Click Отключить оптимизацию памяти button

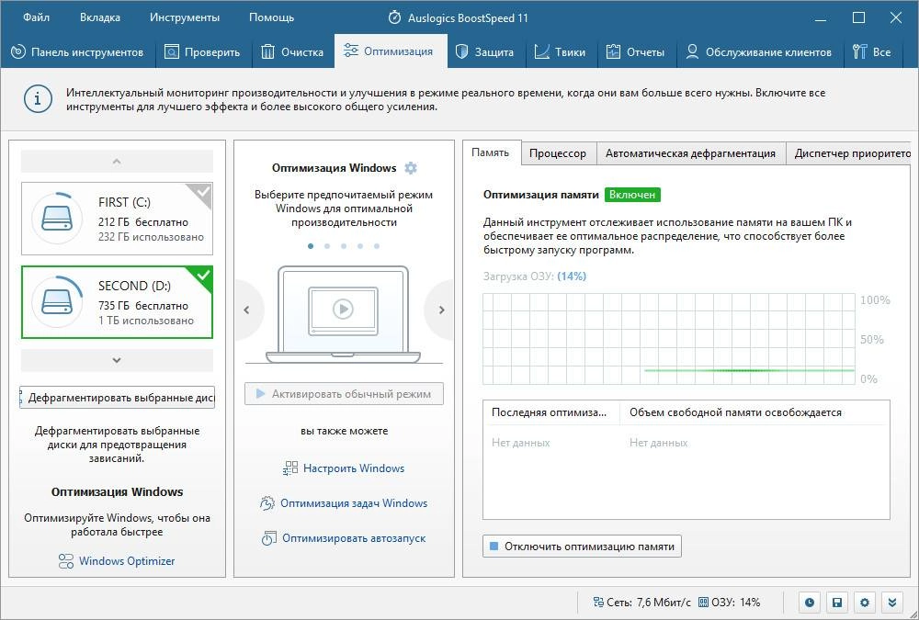click(x=582, y=547)
